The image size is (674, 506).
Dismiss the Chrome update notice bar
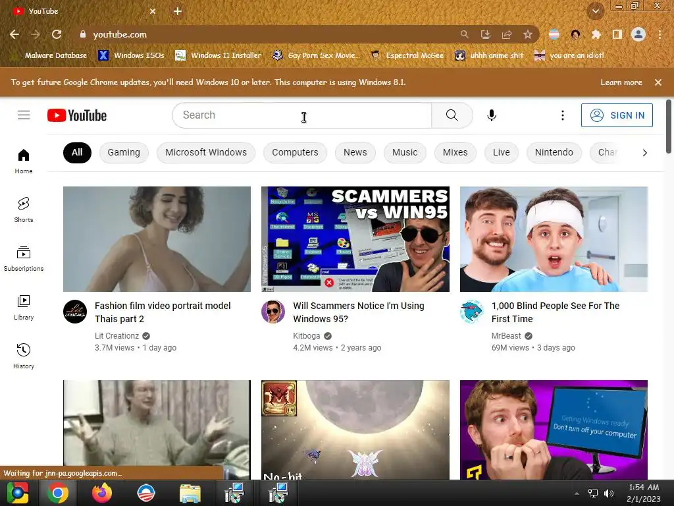(x=658, y=82)
